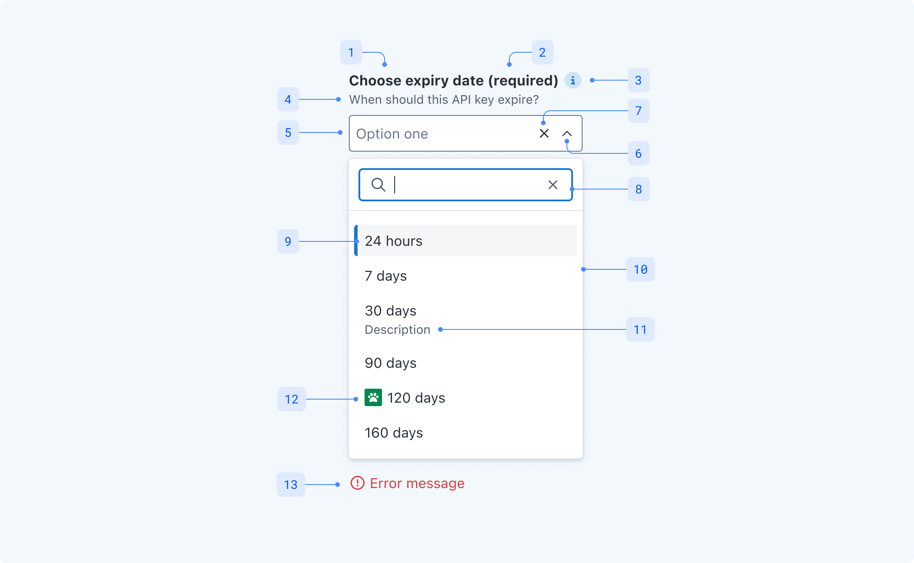Click annotation badge number 10
Screen dimensions: 914x563
point(640,269)
